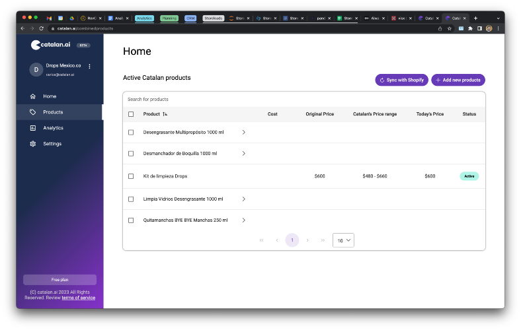Focus the Search for products field
Screen dimensions: 521x330
303,99
